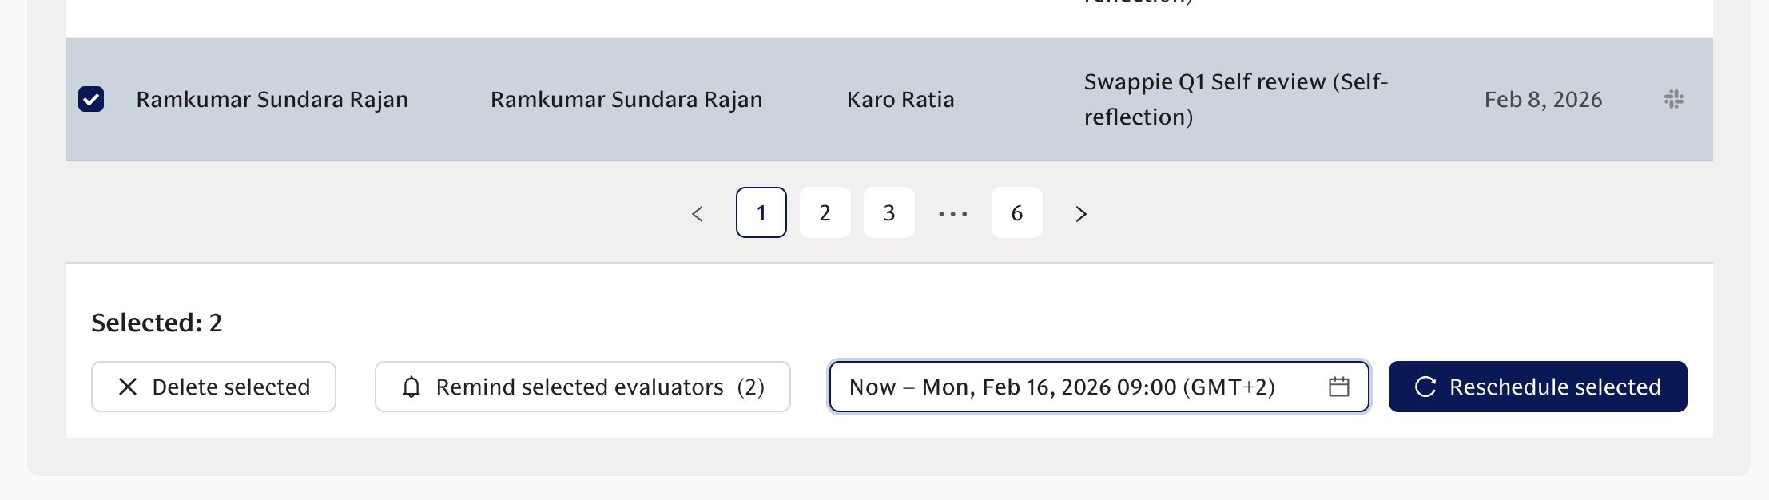
Task: Uncheck Ramkumar Sundara Rajan's row checkbox
Action: (x=92, y=98)
